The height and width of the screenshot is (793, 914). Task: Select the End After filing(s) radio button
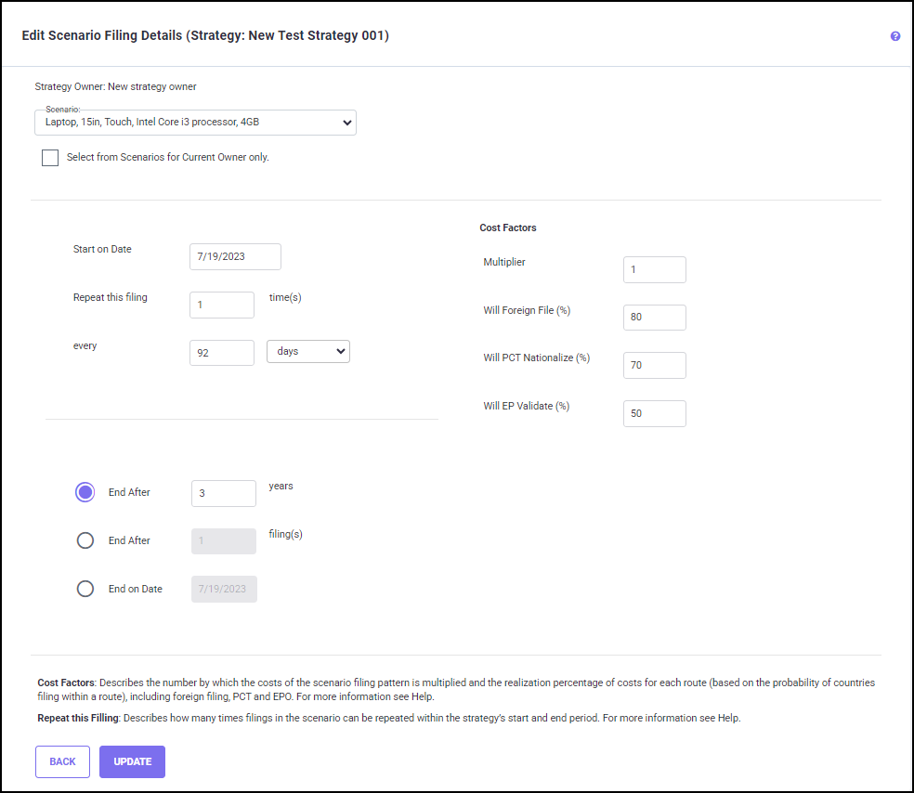(85, 540)
